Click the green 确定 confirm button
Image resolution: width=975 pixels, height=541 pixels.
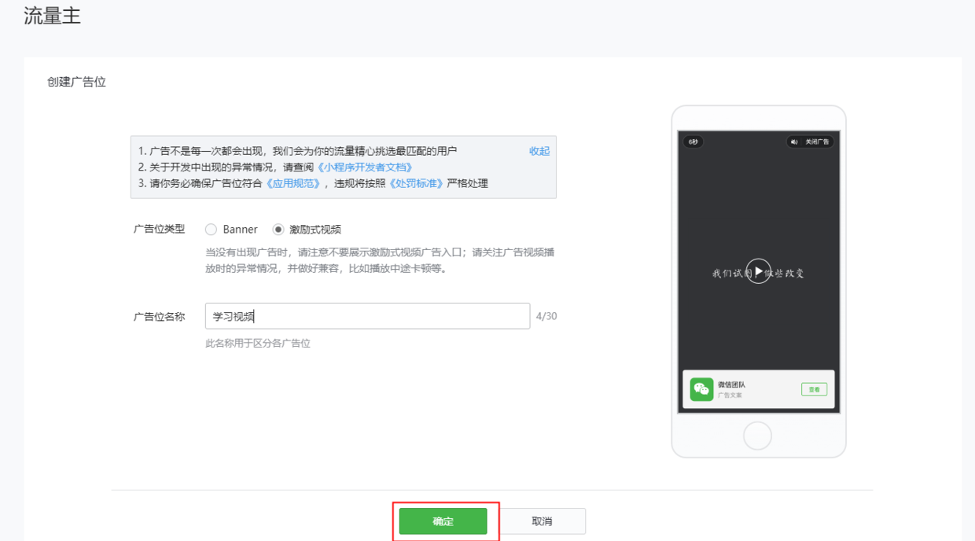[443, 521]
